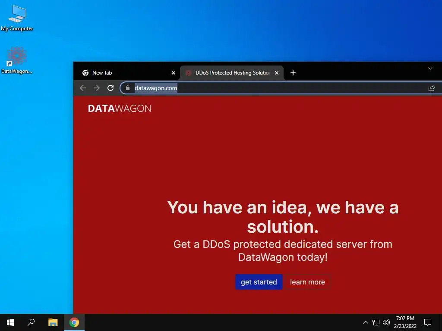Viewport: 442px width, 331px height.
Task: Reload the datawagon.com page
Action: pyautogui.click(x=110, y=88)
